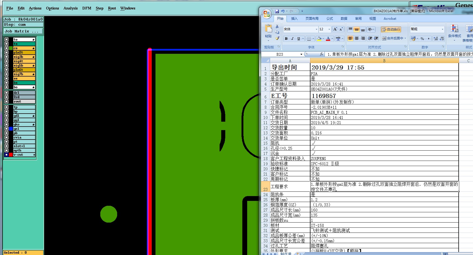Save the workbook from the quick access toolbar
The height and width of the screenshot is (255, 473).
[x=277, y=11]
